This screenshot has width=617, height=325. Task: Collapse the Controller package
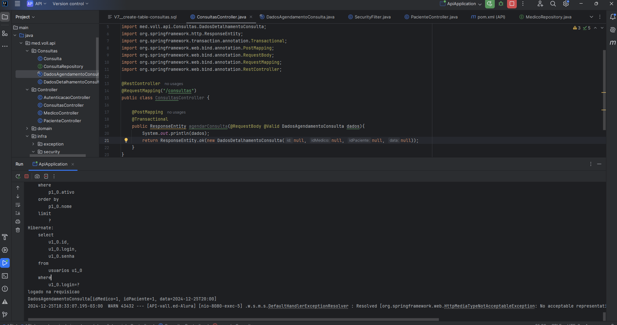[x=27, y=90]
